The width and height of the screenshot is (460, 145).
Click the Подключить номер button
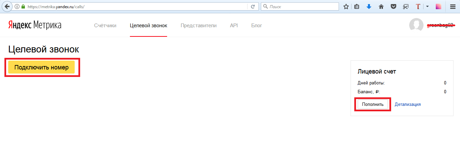[41, 67]
